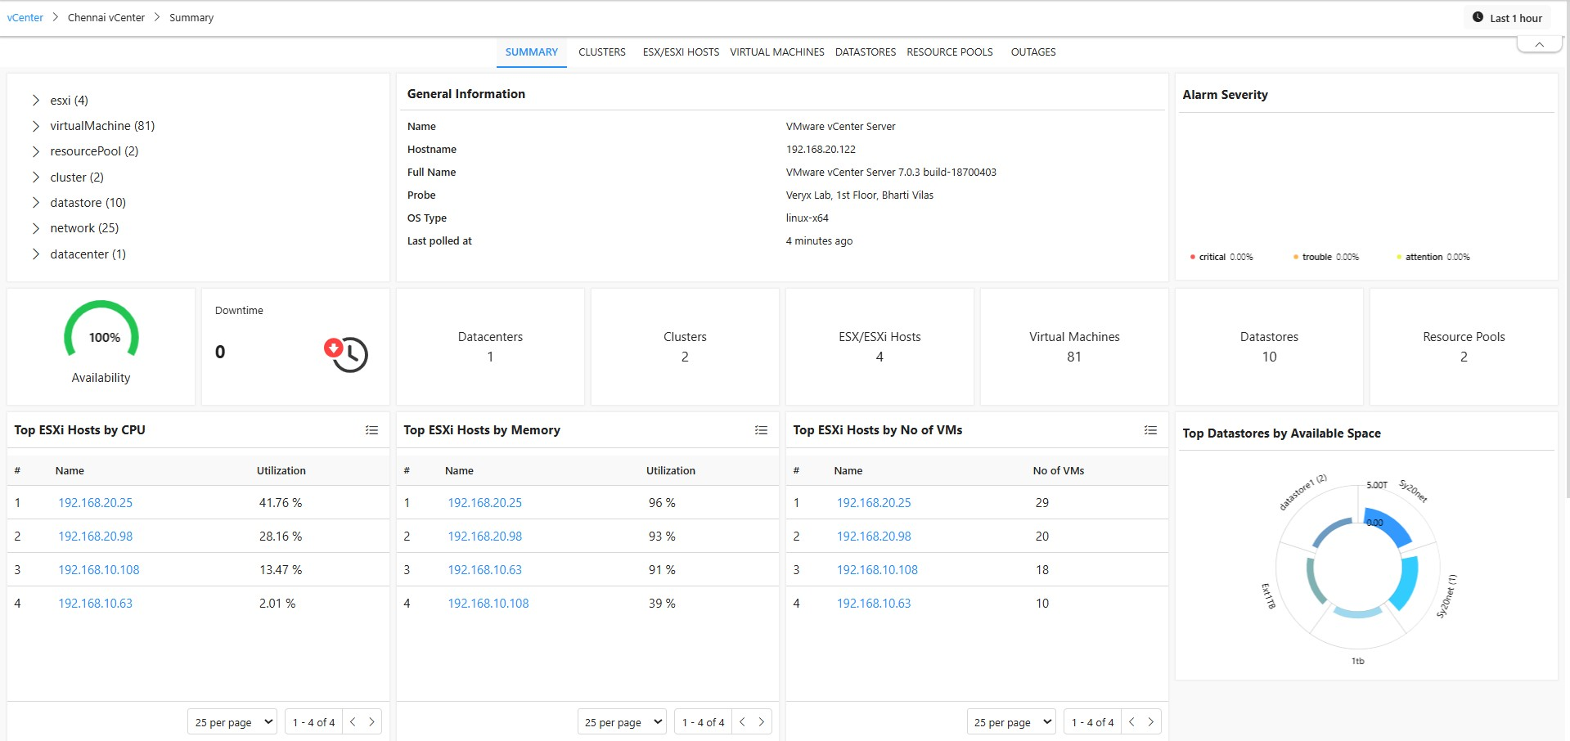Click the clock icon beside Last 1 hour

click(x=1478, y=17)
